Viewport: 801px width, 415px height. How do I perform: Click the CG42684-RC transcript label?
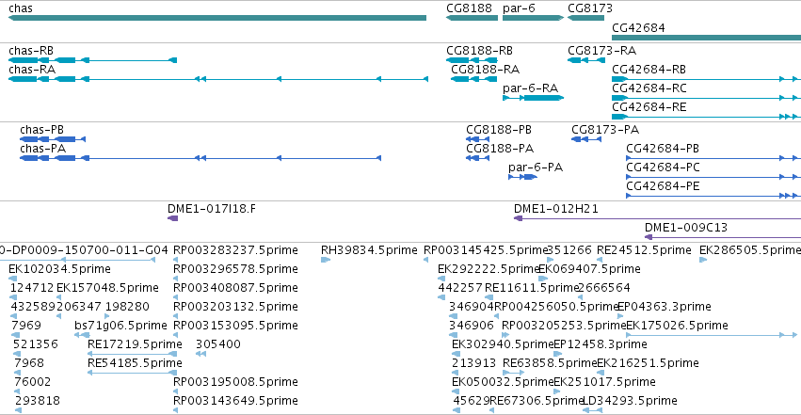649,88
